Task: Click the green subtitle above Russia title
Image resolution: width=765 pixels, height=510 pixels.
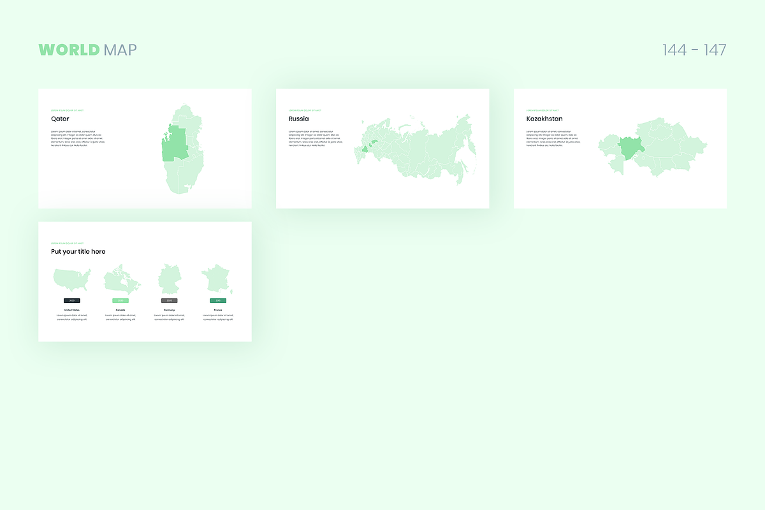Action: point(305,110)
